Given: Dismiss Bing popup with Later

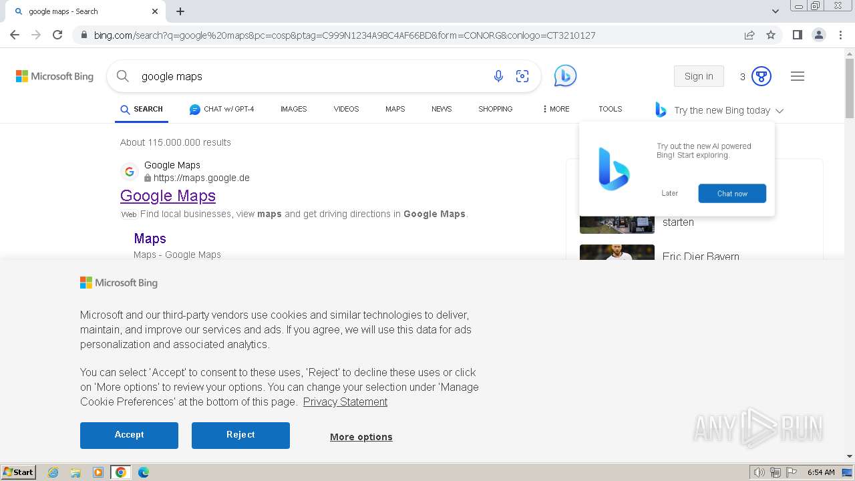Looking at the screenshot, I should [x=669, y=193].
